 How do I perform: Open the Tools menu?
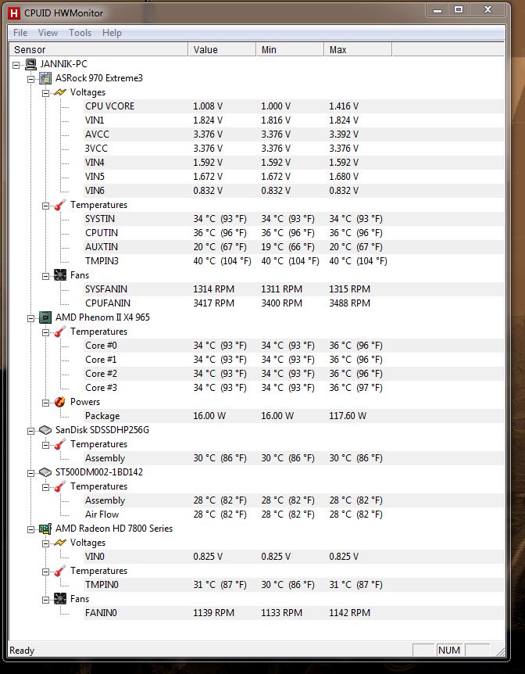80,33
